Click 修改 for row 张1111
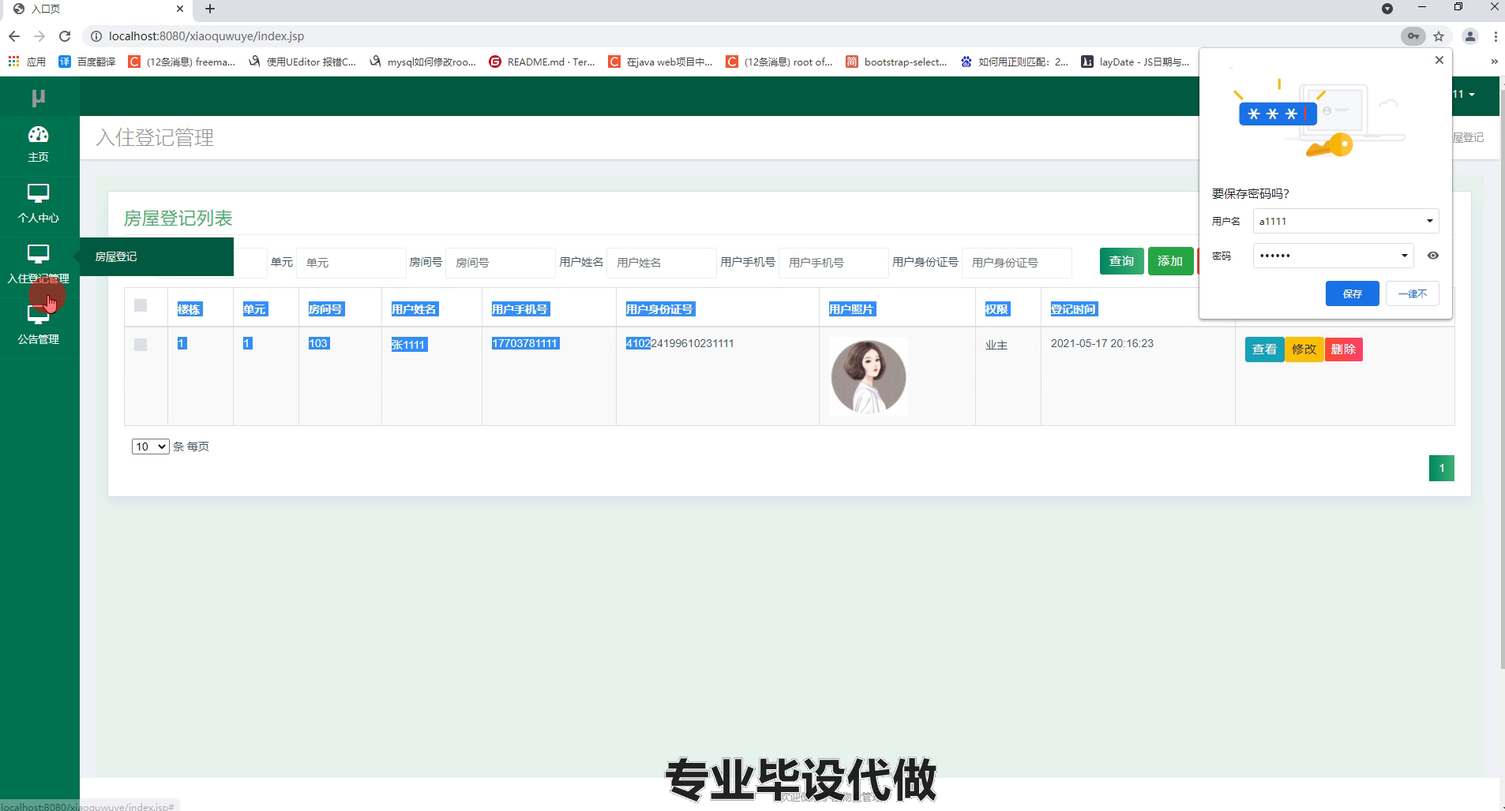 pyautogui.click(x=1304, y=349)
